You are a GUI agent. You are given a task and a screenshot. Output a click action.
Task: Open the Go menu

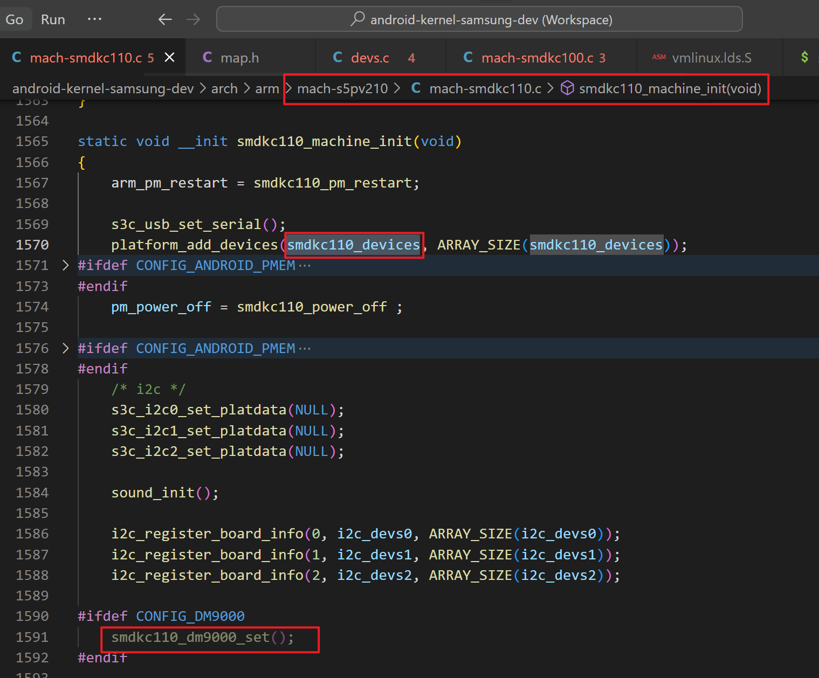point(15,19)
